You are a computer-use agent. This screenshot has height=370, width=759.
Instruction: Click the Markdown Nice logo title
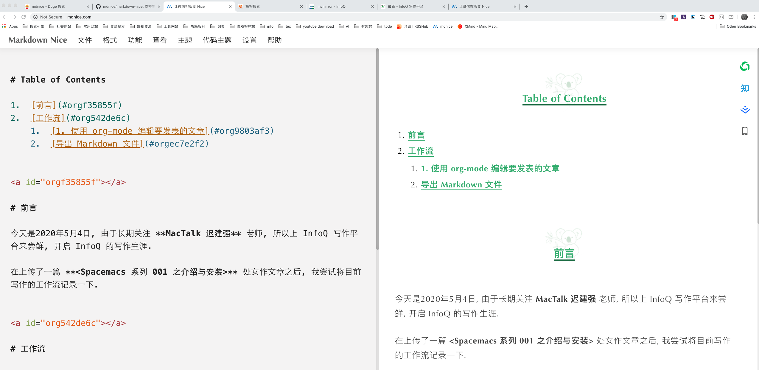pyautogui.click(x=38, y=40)
